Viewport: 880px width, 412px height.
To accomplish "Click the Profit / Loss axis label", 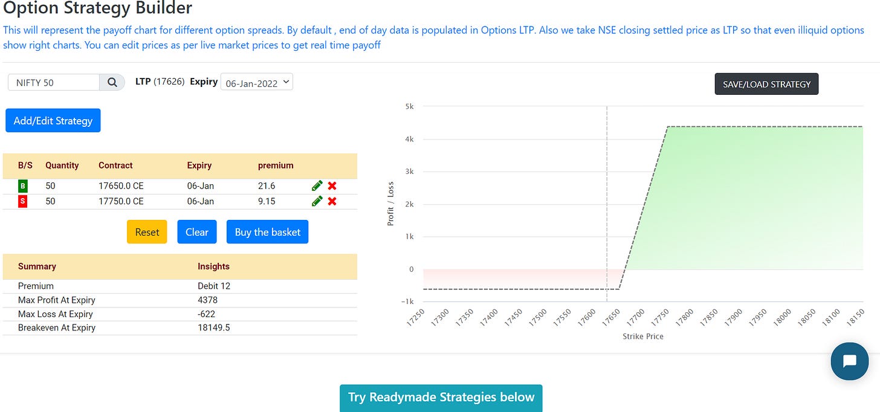I will 391,204.
